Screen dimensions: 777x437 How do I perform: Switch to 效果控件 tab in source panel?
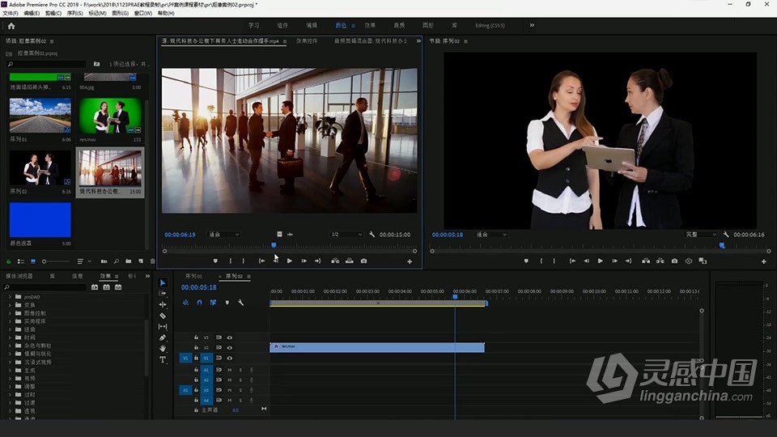[x=307, y=41]
